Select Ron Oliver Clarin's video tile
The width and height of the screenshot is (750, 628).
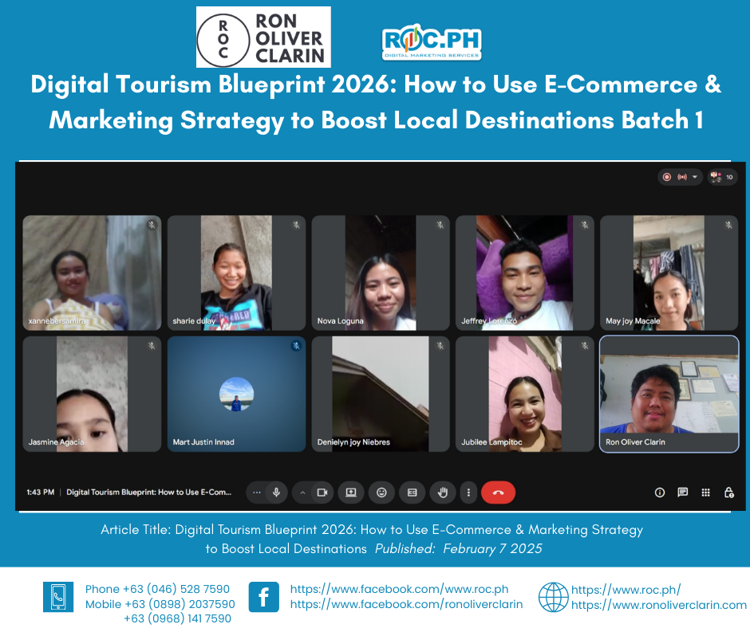669,394
